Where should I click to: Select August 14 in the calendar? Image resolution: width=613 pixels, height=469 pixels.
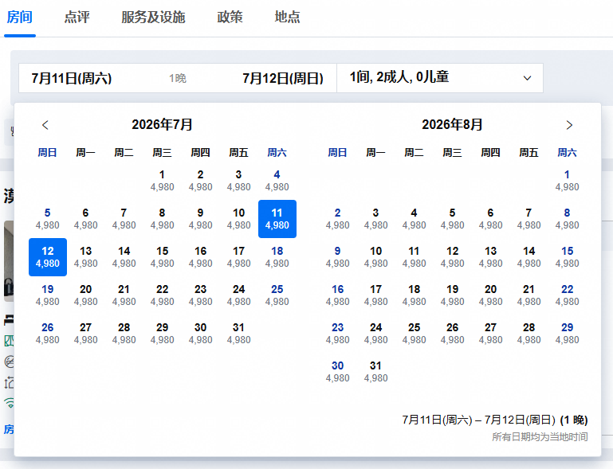click(x=529, y=257)
